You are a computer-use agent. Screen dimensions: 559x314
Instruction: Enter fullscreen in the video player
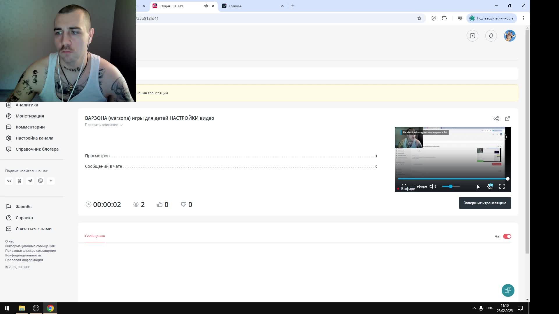coord(502,187)
